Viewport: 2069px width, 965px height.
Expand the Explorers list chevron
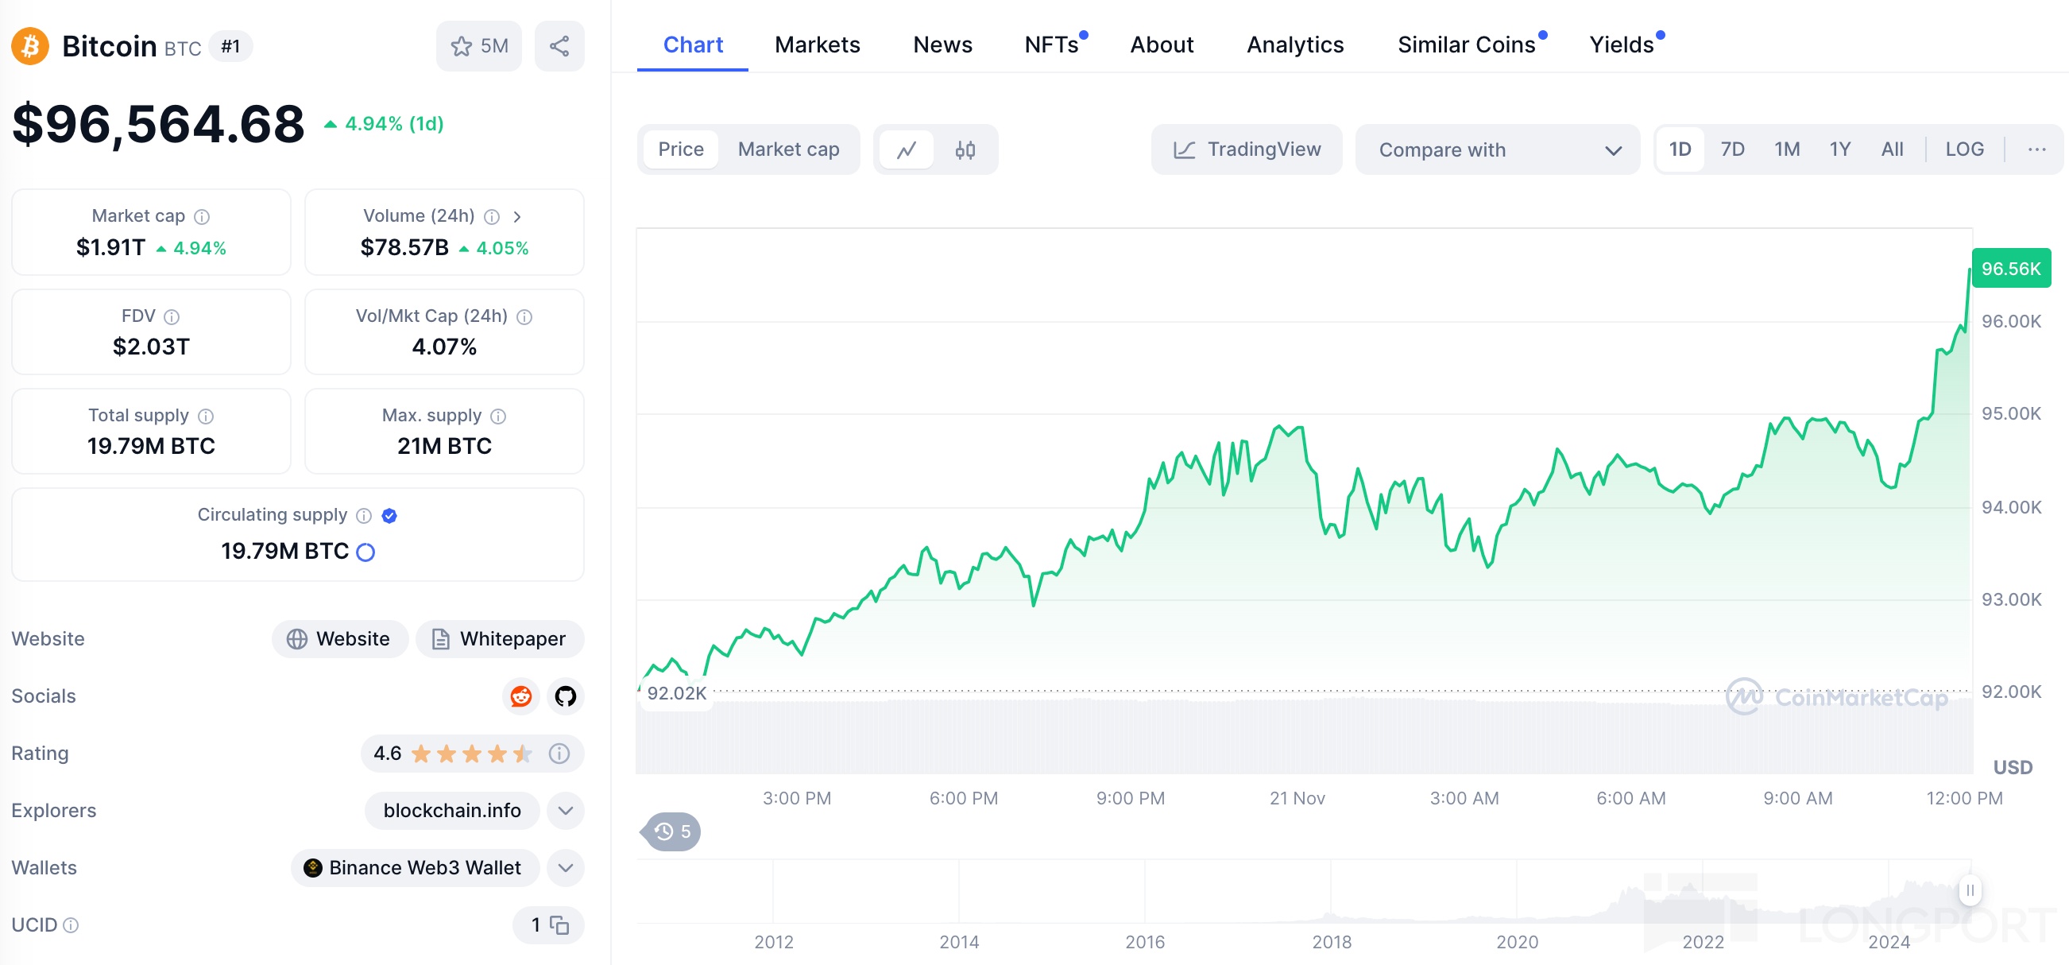coord(566,810)
